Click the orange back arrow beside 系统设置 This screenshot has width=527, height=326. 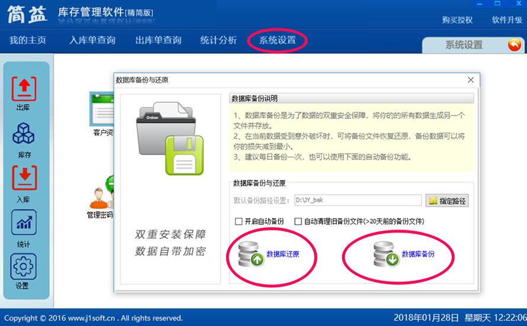pyautogui.click(x=514, y=44)
